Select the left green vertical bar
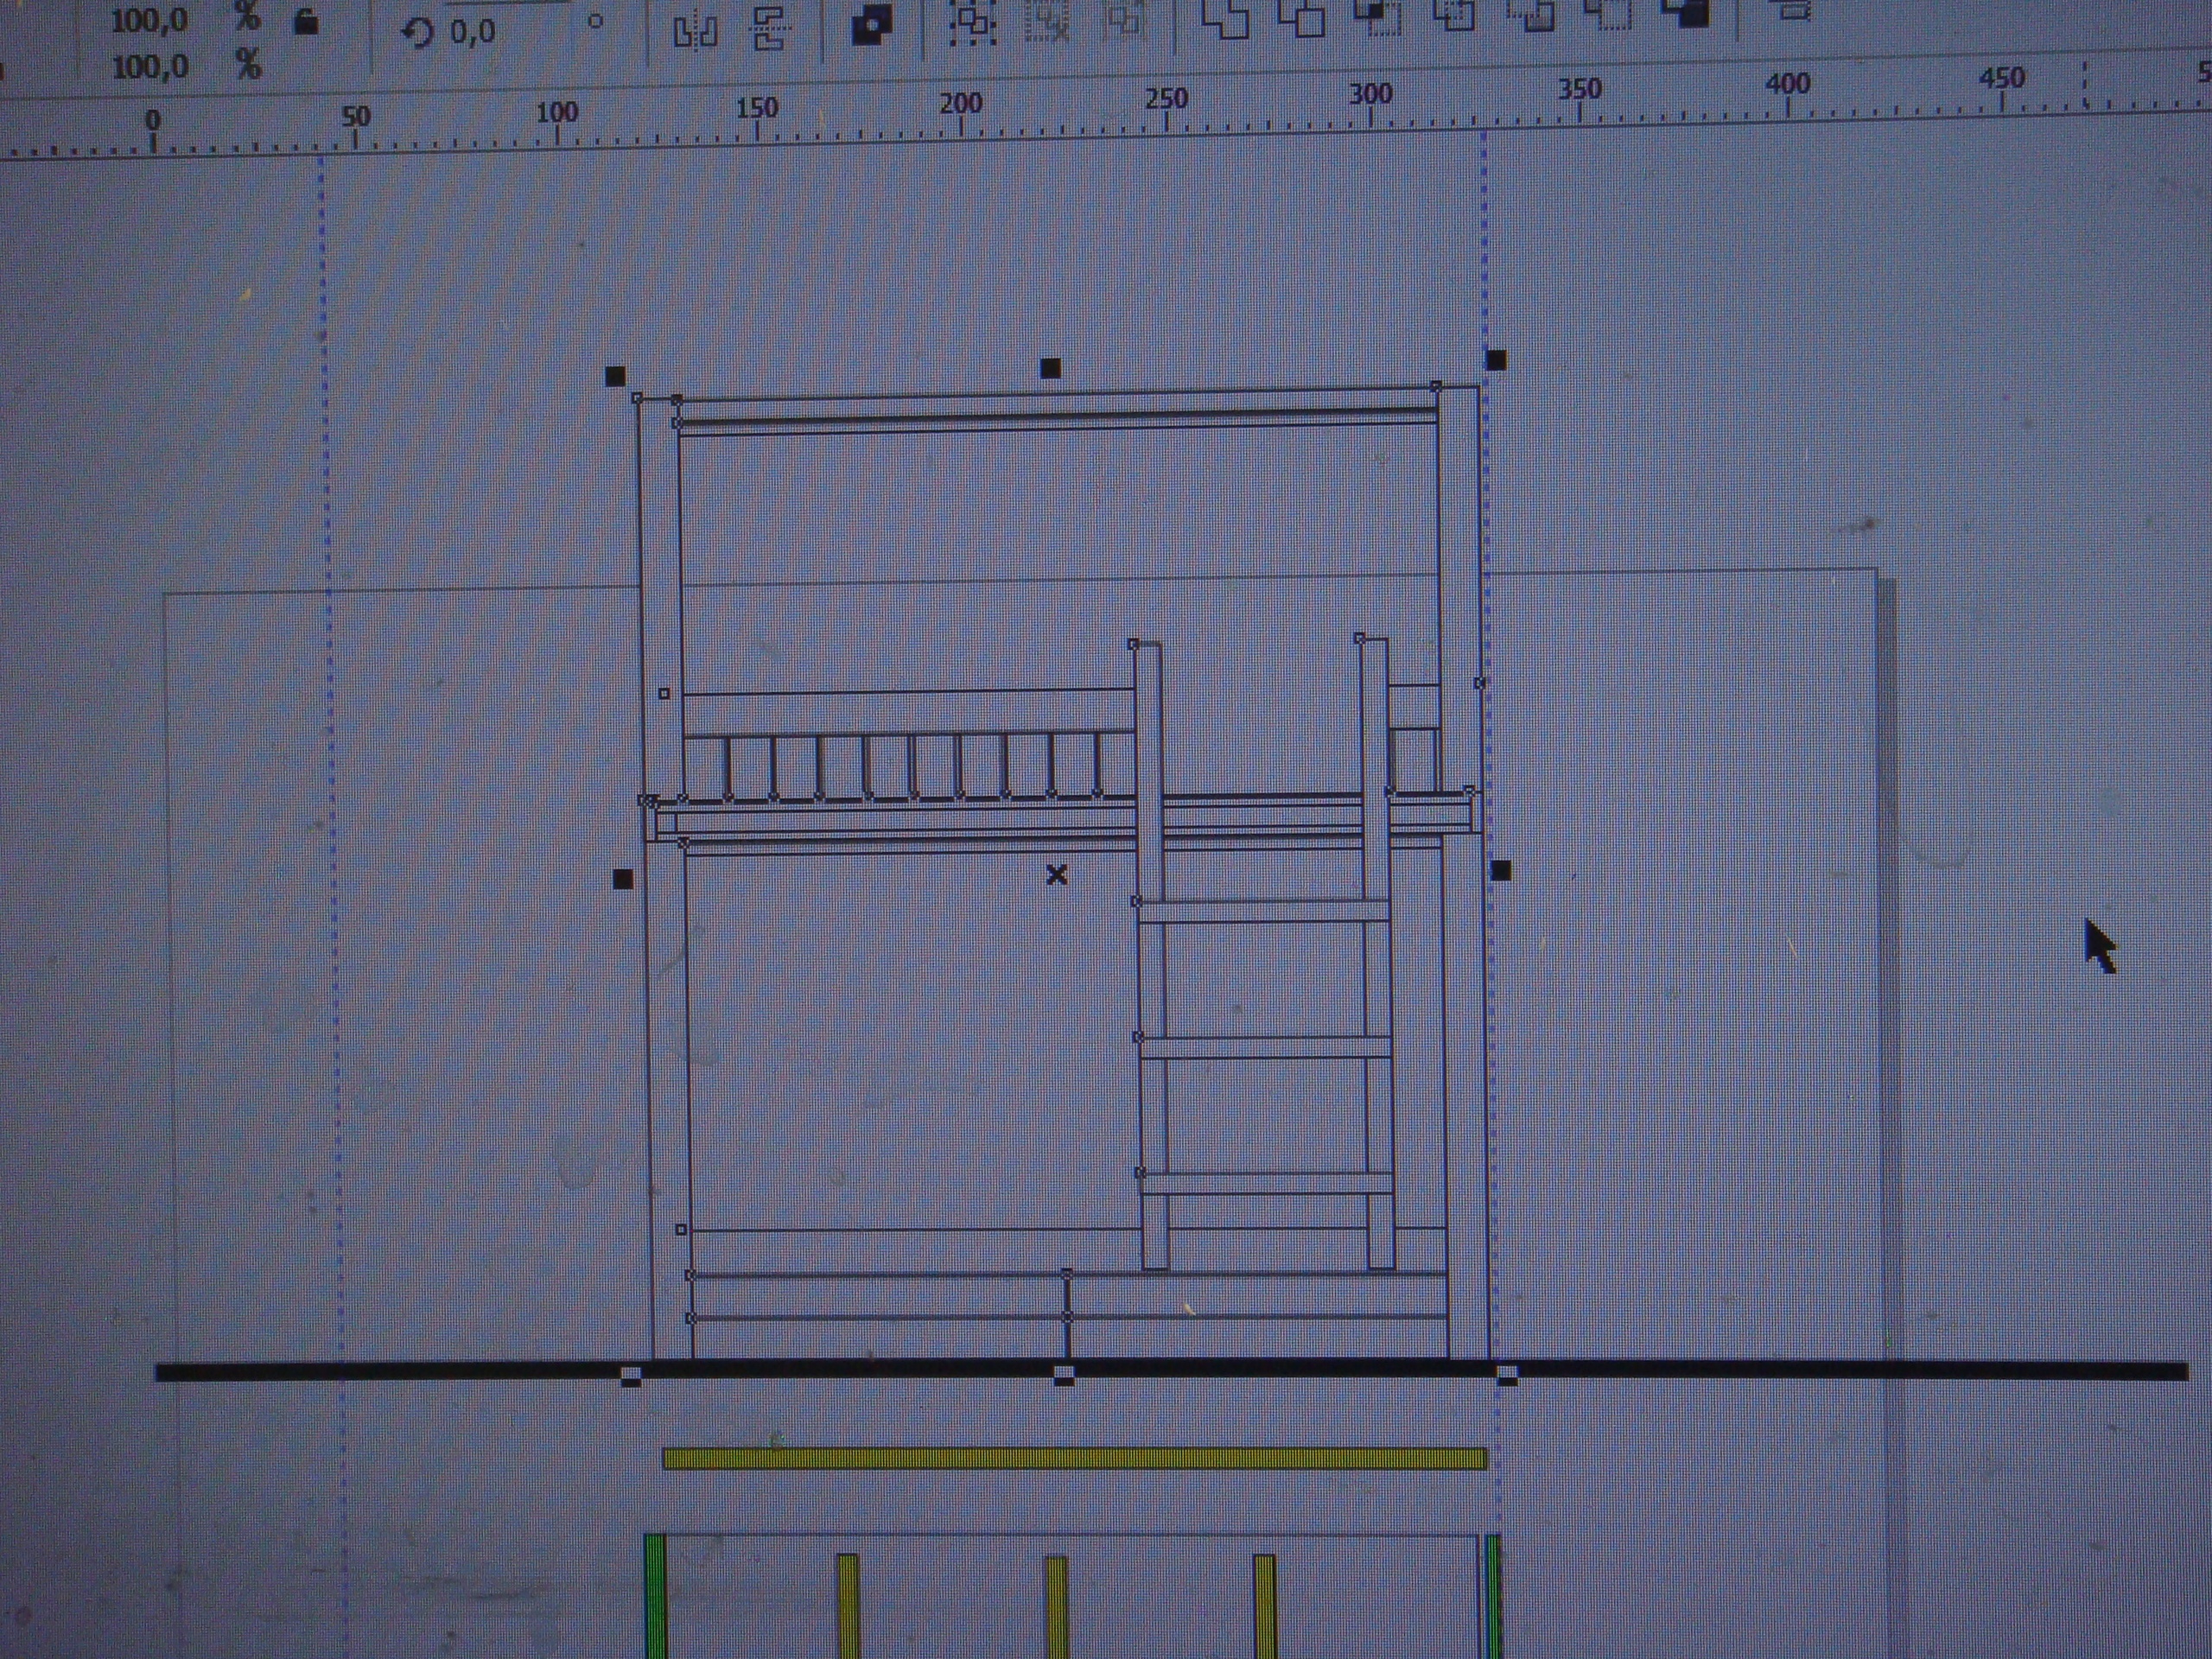This screenshot has height=1659, width=2212. tap(655, 1597)
